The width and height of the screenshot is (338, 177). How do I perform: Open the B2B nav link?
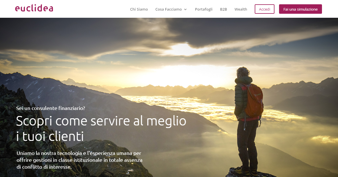223,9
